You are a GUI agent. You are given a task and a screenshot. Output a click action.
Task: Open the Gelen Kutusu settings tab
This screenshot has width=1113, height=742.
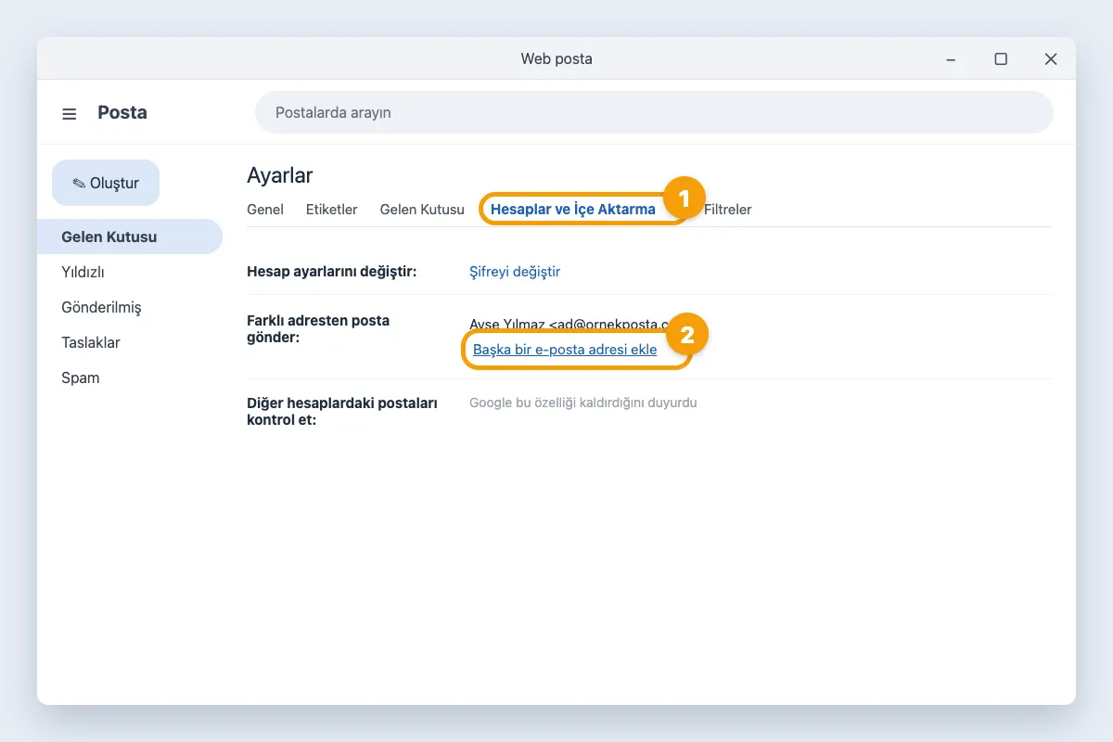[422, 210]
